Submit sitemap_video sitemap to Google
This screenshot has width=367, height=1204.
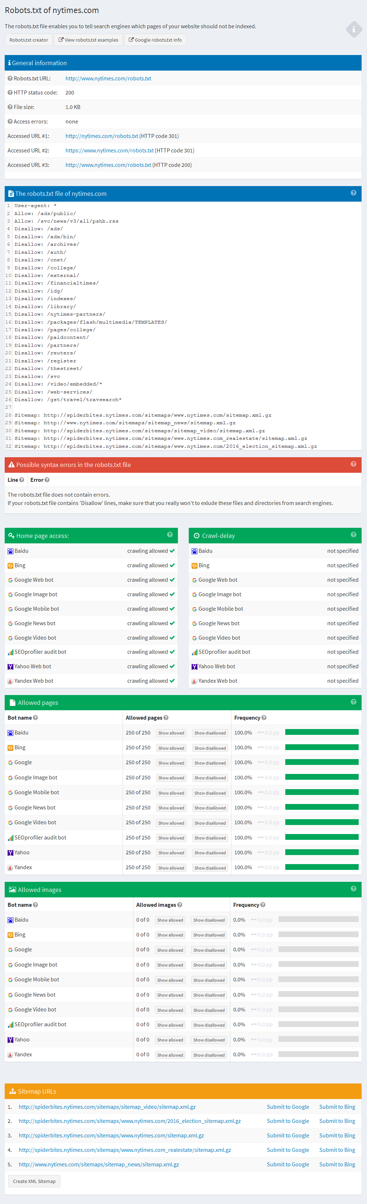click(x=287, y=1107)
